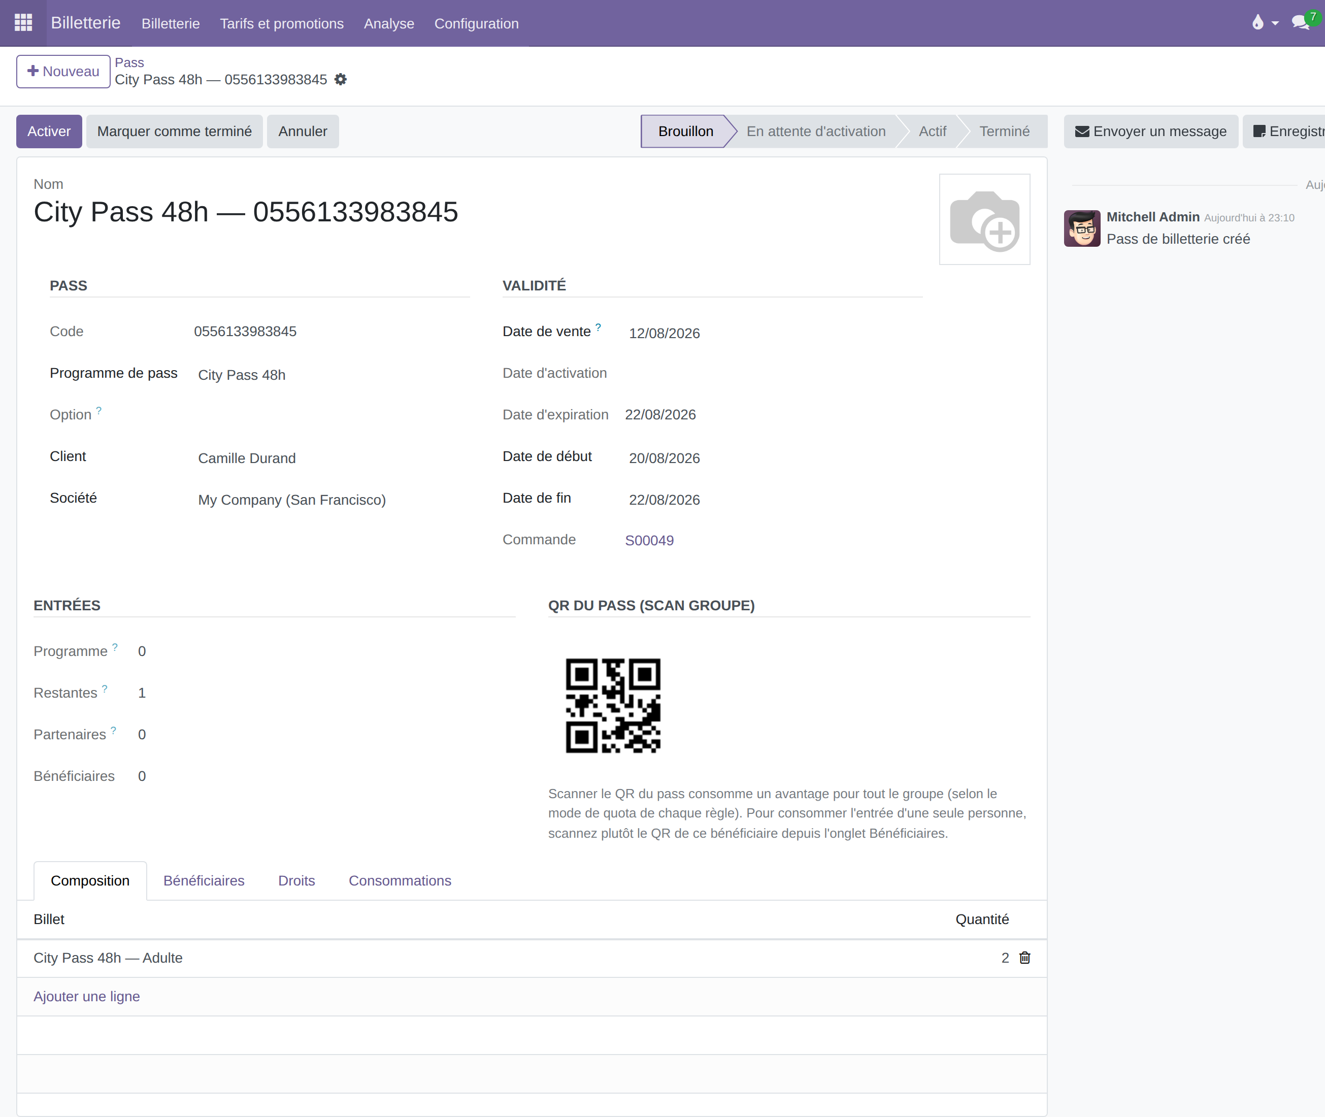Viewport: 1325px width, 1117px height.
Task: Show the Restantes help question mark
Action: tap(105, 689)
